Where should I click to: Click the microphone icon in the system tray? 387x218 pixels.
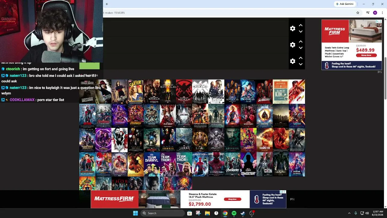pos(356,213)
